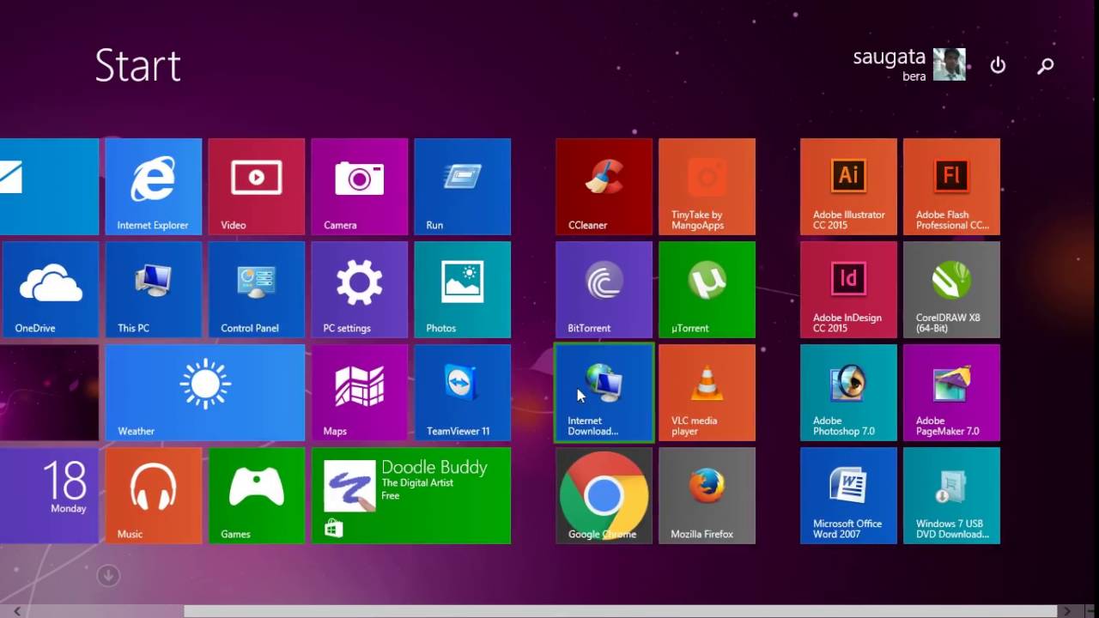
Task: Open the Weather tile
Action: (x=205, y=392)
